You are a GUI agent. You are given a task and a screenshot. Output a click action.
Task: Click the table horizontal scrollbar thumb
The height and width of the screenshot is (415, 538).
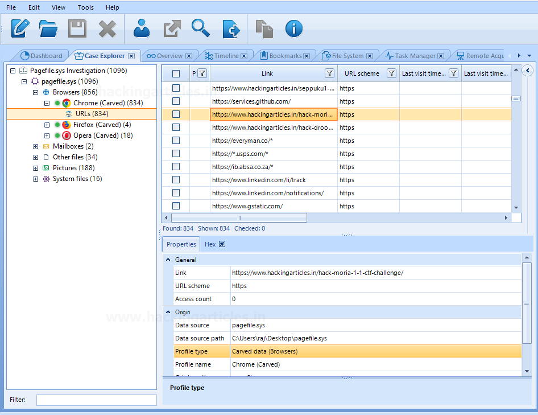click(239, 218)
